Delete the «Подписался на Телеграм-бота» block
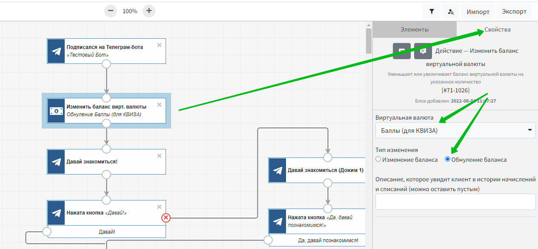The image size is (538, 249). click(x=159, y=45)
